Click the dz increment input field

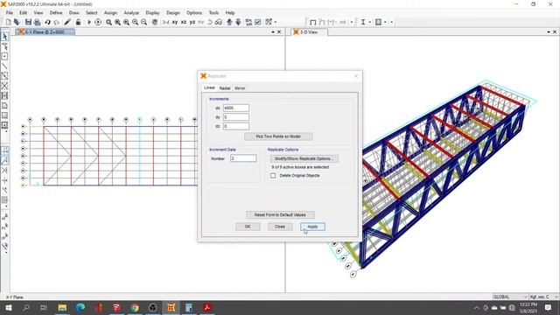point(236,126)
